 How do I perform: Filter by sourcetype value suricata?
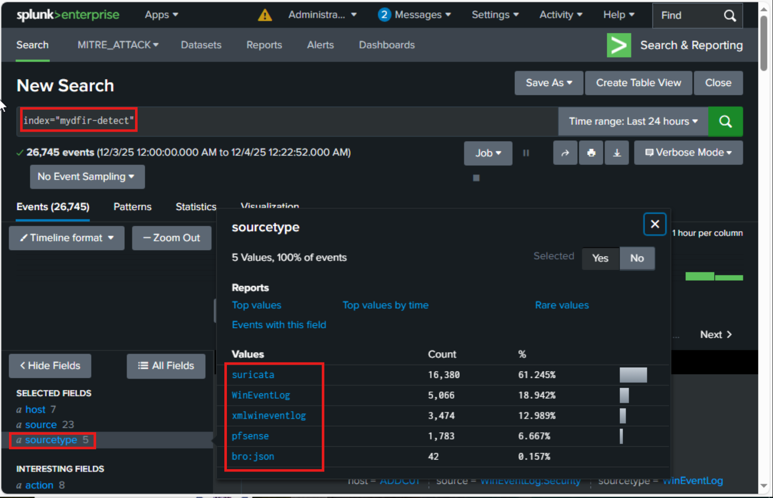(253, 375)
